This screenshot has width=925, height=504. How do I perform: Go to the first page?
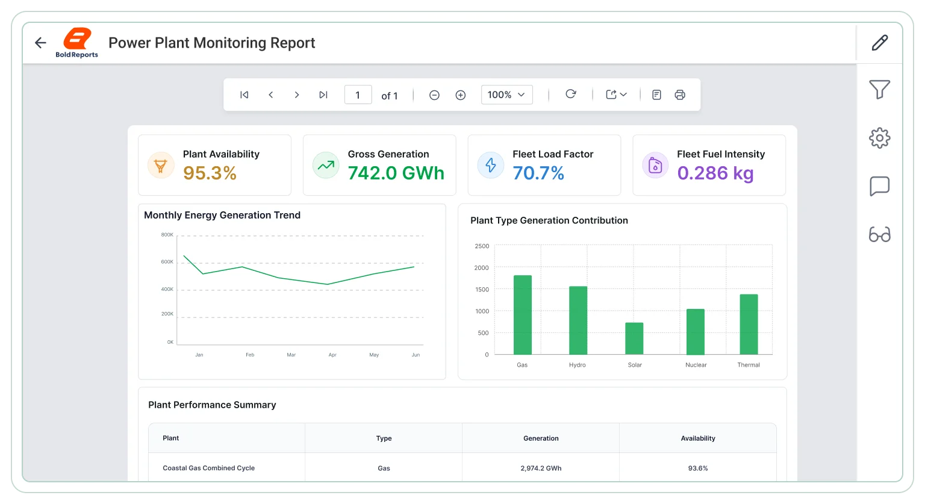tap(244, 95)
